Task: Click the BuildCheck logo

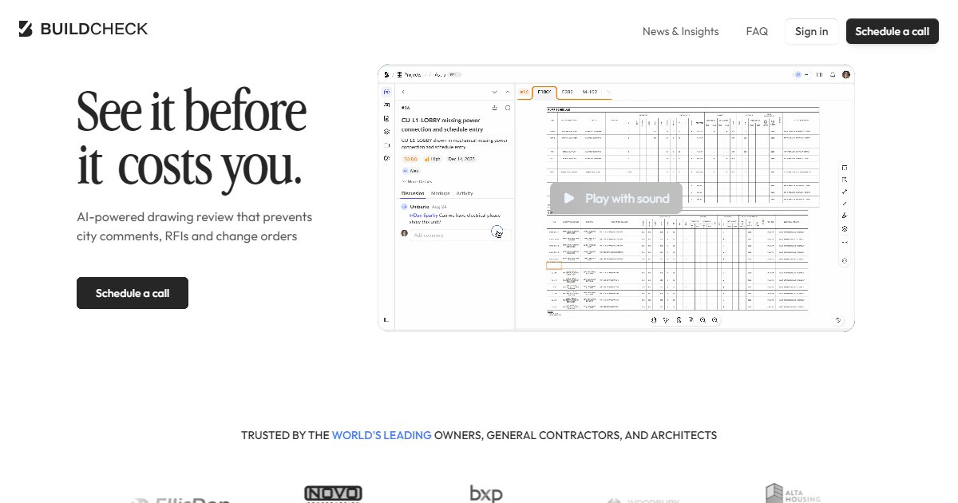Action: pyautogui.click(x=80, y=29)
